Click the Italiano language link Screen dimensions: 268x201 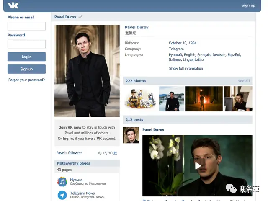(175, 59)
